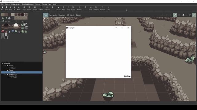This screenshot has height=110, width=197.
Task: Open the Display menu
Action: click(44, 4)
